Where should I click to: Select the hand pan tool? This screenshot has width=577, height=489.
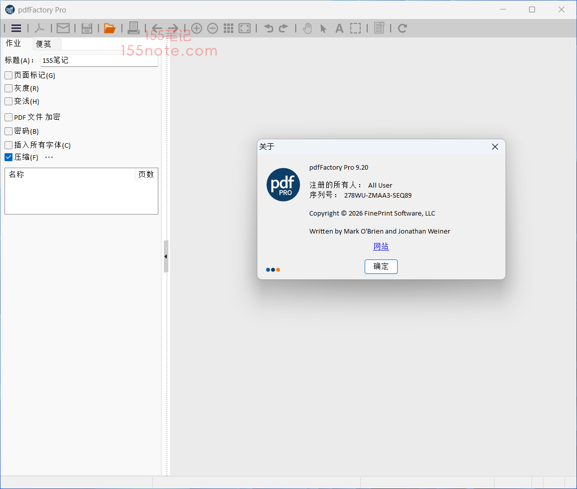click(x=308, y=28)
